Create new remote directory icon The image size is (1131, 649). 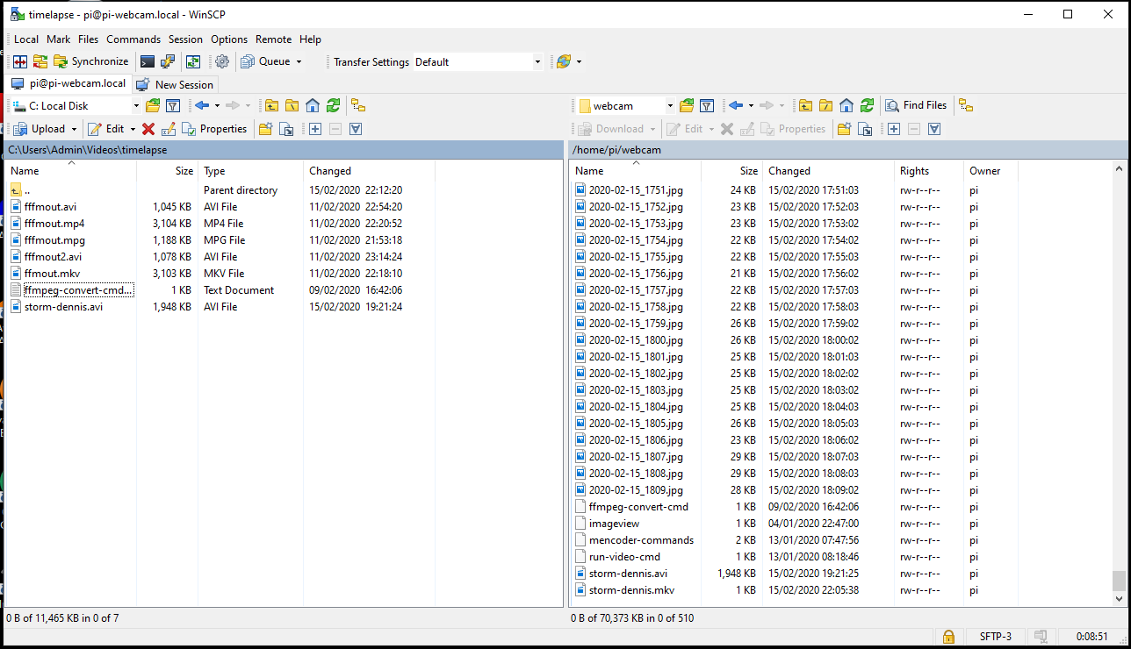[x=844, y=129]
